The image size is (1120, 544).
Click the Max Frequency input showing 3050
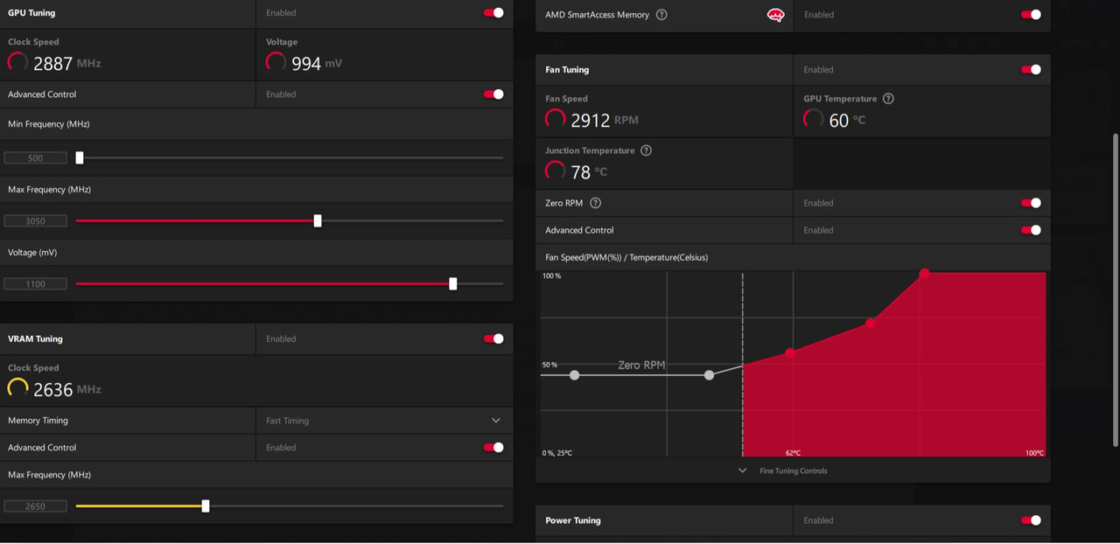[x=36, y=221]
